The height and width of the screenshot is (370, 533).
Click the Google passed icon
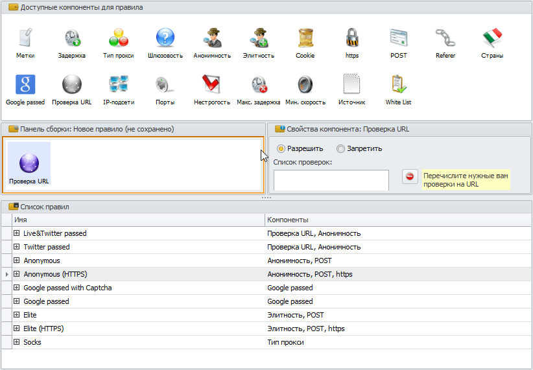(x=25, y=85)
